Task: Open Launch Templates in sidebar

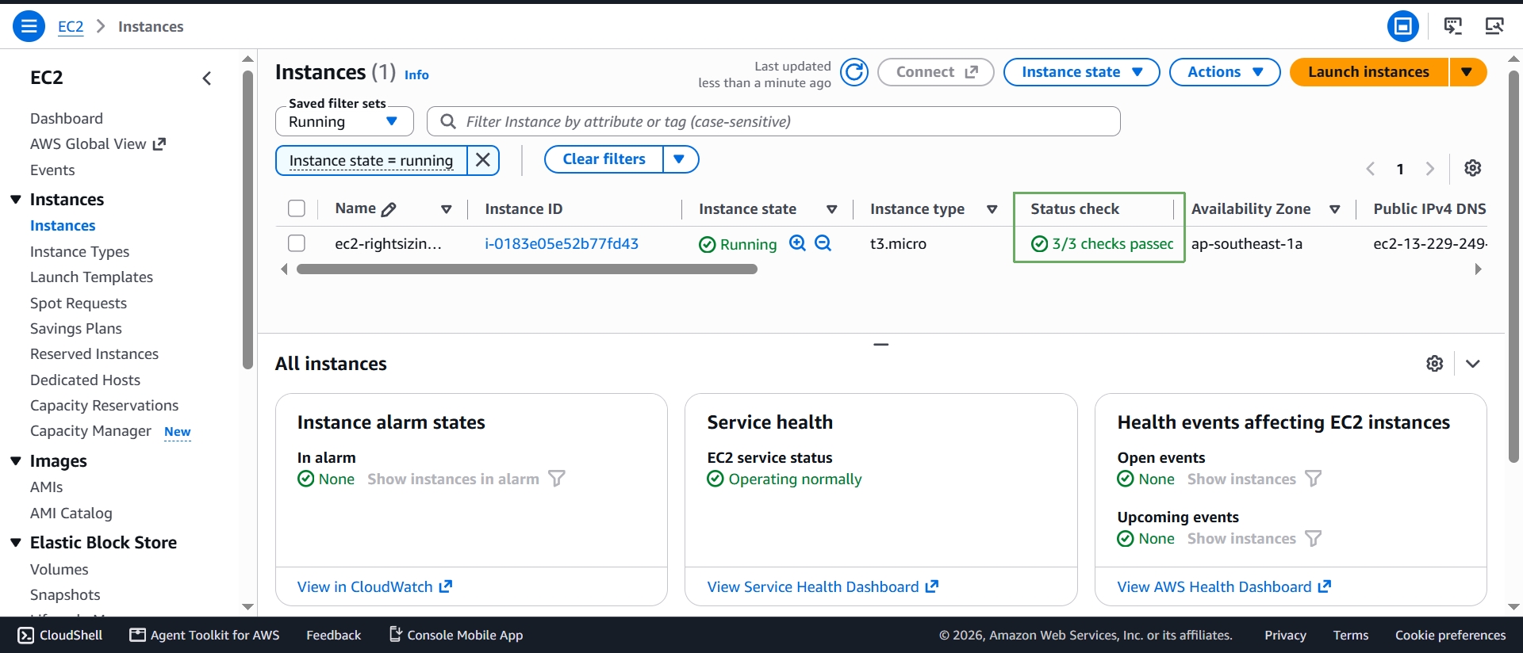Action: (x=91, y=277)
